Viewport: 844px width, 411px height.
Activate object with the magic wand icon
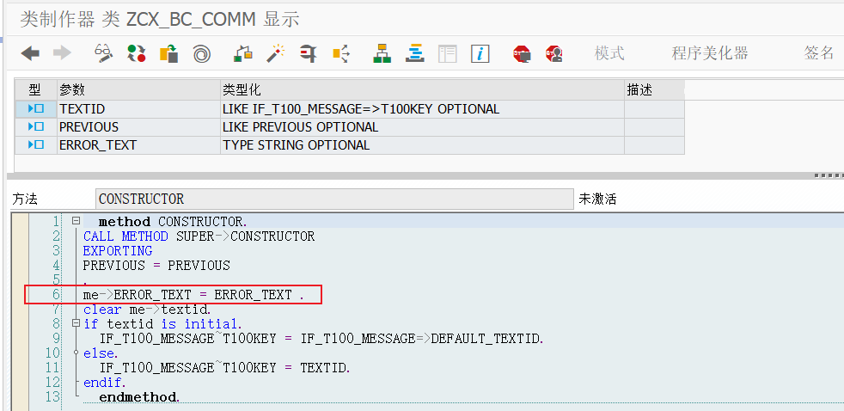pos(276,52)
